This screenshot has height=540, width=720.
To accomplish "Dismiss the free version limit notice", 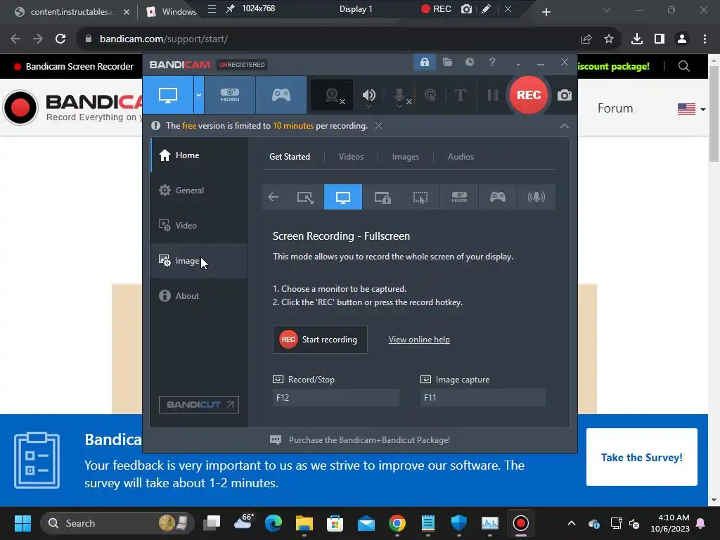I will point(378,125).
